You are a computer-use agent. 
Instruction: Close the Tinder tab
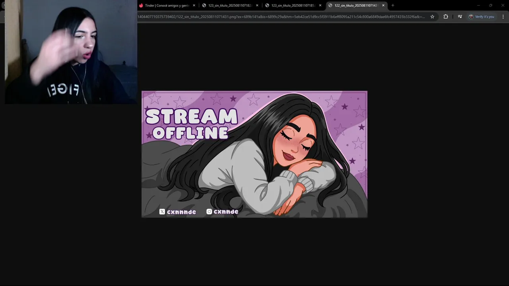tap(194, 6)
